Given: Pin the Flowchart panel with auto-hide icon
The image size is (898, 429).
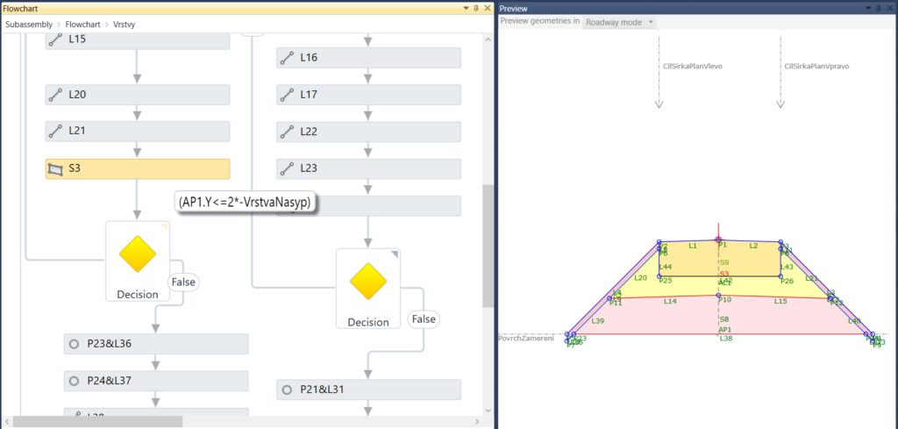Looking at the screenshot, I should pos(476,8).
